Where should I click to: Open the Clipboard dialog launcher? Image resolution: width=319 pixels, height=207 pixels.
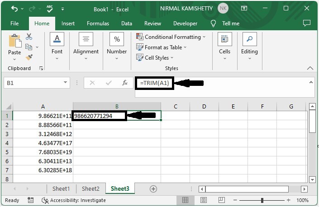point(41,68)
